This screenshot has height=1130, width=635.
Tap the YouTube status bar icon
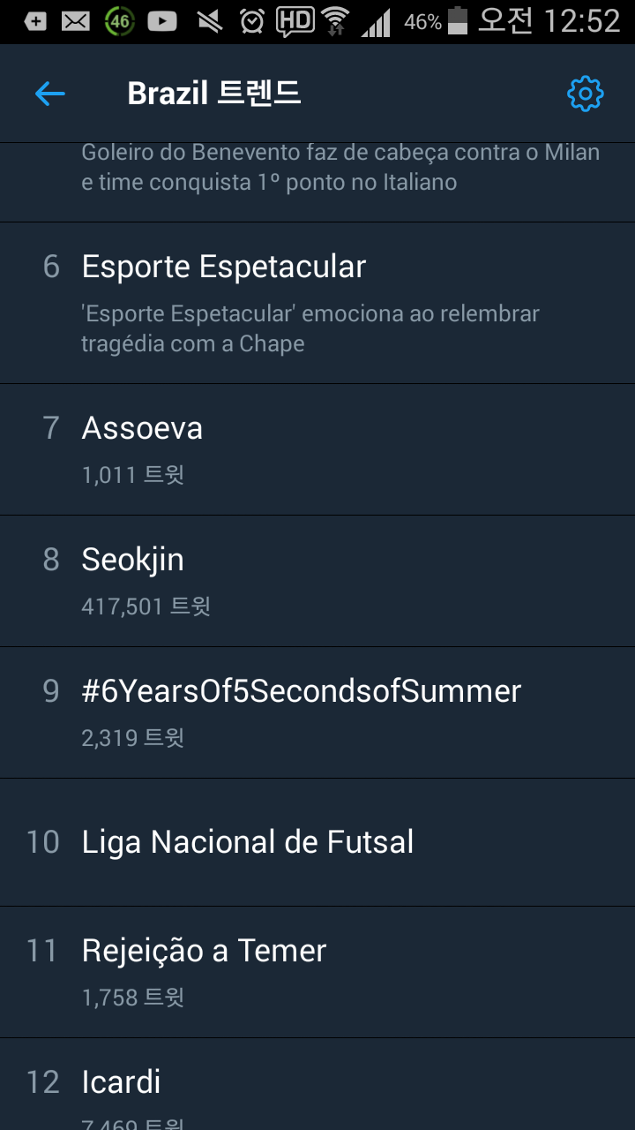162,21
